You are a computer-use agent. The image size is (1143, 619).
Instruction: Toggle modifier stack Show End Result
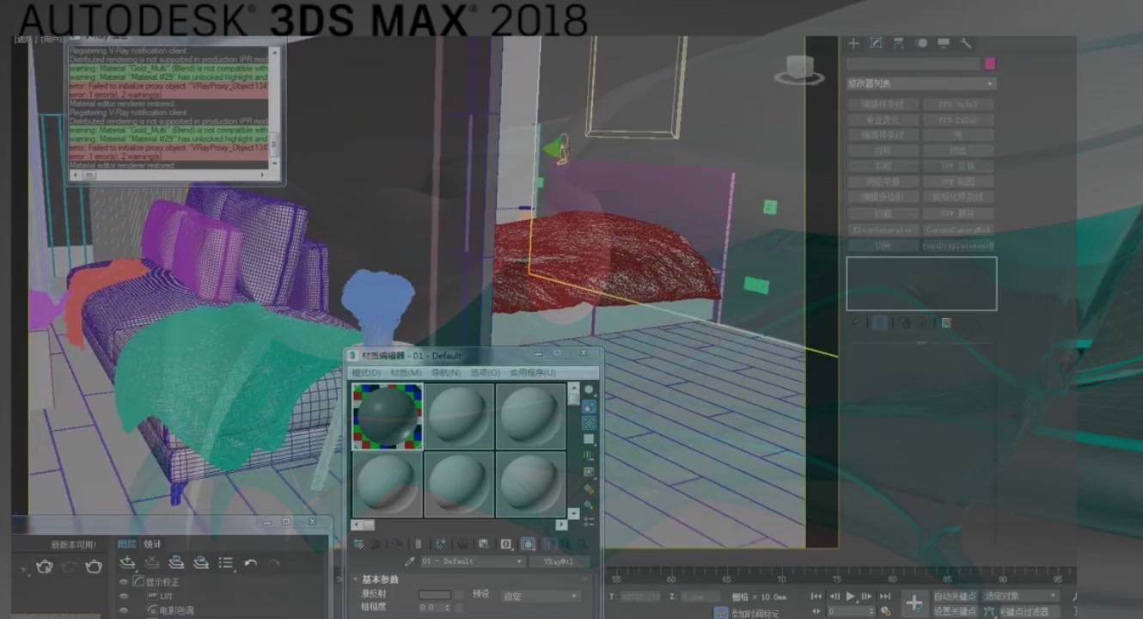(879, 323)
